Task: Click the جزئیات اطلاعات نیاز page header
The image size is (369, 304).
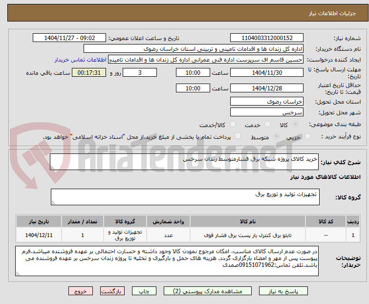Action: tap(332, 13)
